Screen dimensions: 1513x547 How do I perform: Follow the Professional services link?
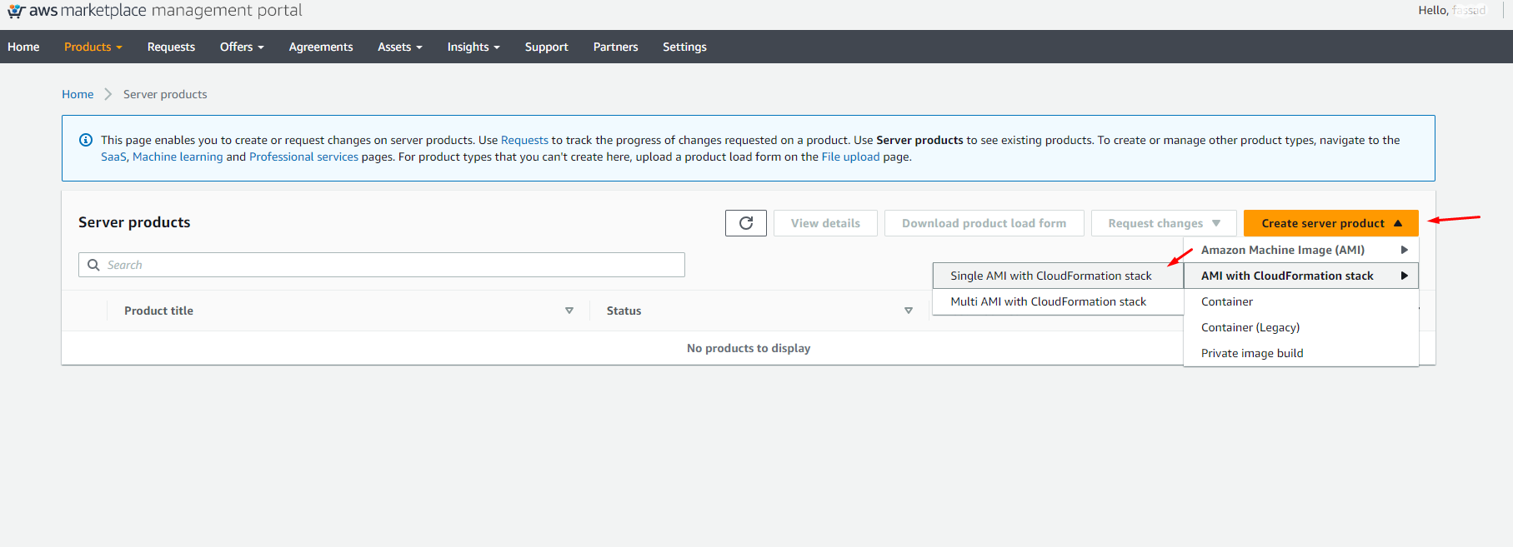(303, 157)
